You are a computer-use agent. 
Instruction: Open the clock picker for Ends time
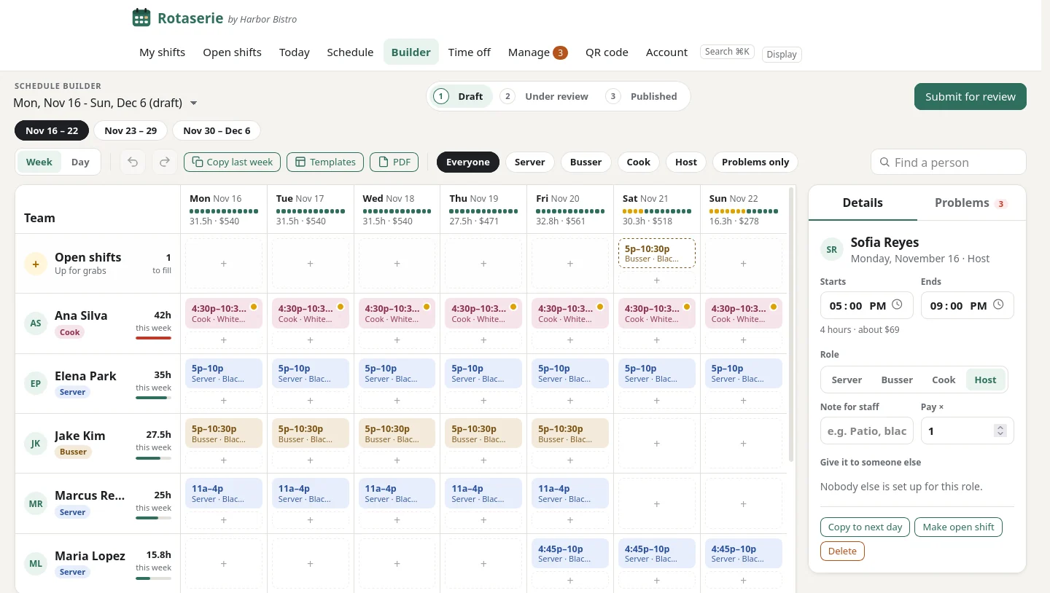pos(998,305)
